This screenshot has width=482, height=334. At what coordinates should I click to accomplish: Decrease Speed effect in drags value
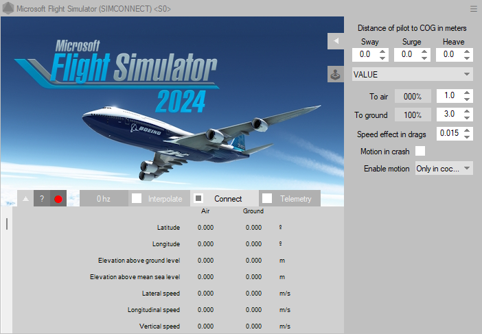click(467, 136)
